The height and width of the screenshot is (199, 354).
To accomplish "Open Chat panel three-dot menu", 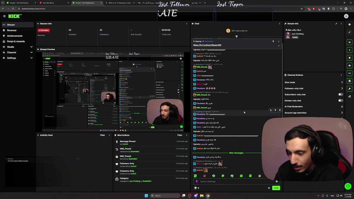I will pyautogui.click(x=279, y=23).
